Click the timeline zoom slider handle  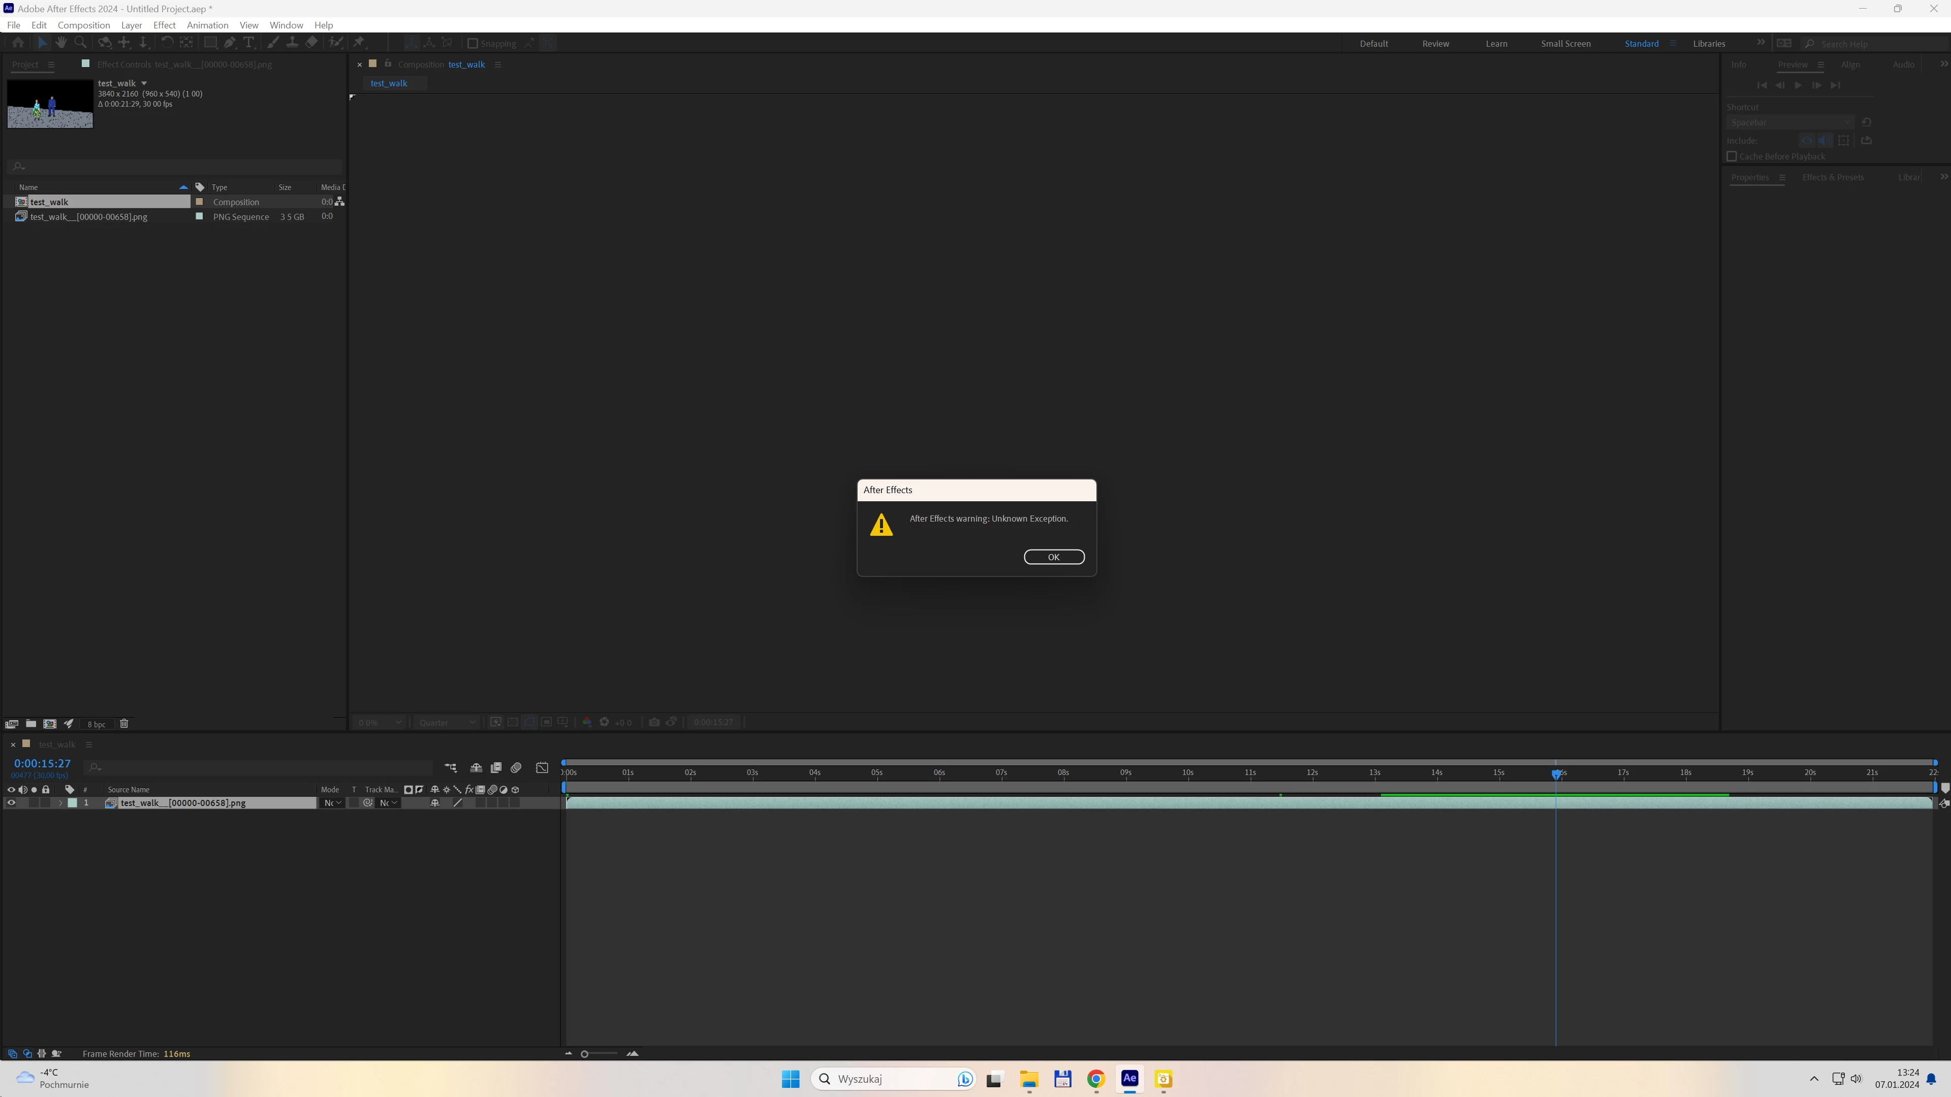click(x=584, y=1054)
